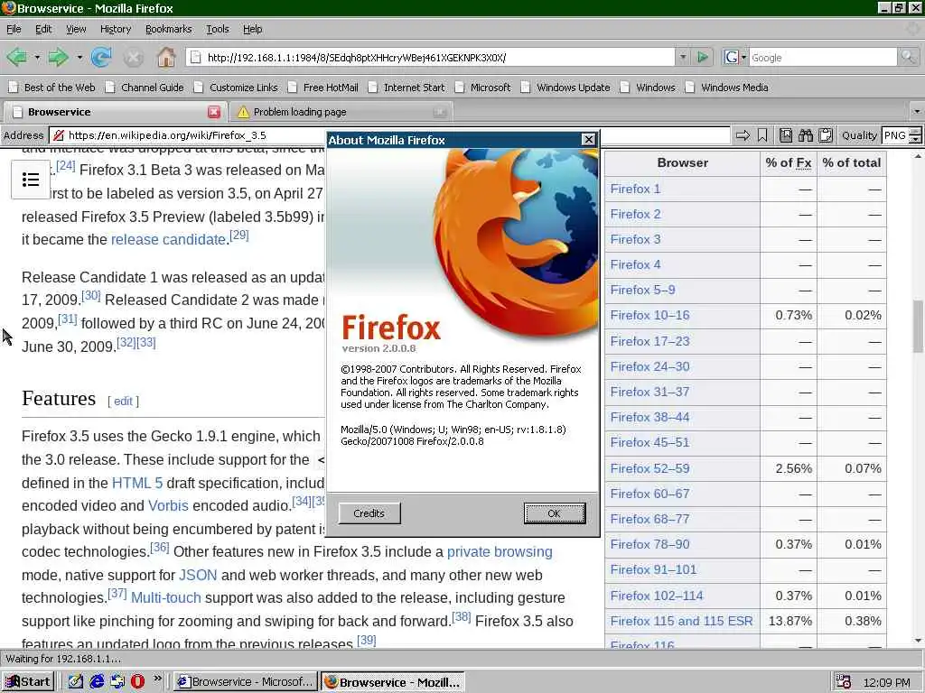The width and height of the screenshot is (925, 693).
Task: Open the History menu
Action: 115,29
